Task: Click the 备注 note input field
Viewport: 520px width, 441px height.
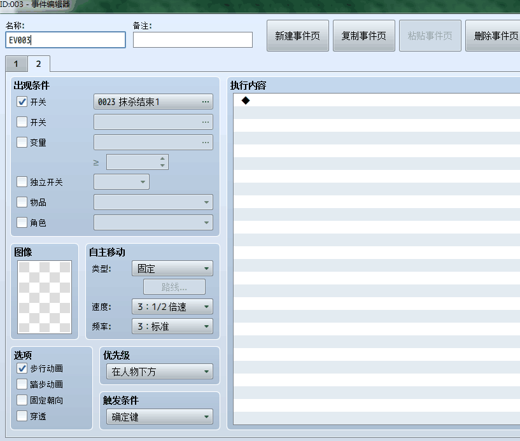Action: click(x=193, y=40)
